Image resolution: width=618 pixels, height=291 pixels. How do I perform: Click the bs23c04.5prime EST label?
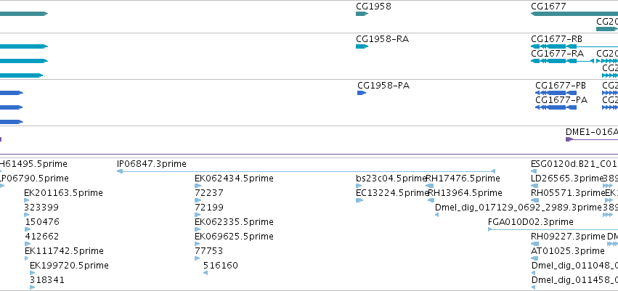pos(391,179)
